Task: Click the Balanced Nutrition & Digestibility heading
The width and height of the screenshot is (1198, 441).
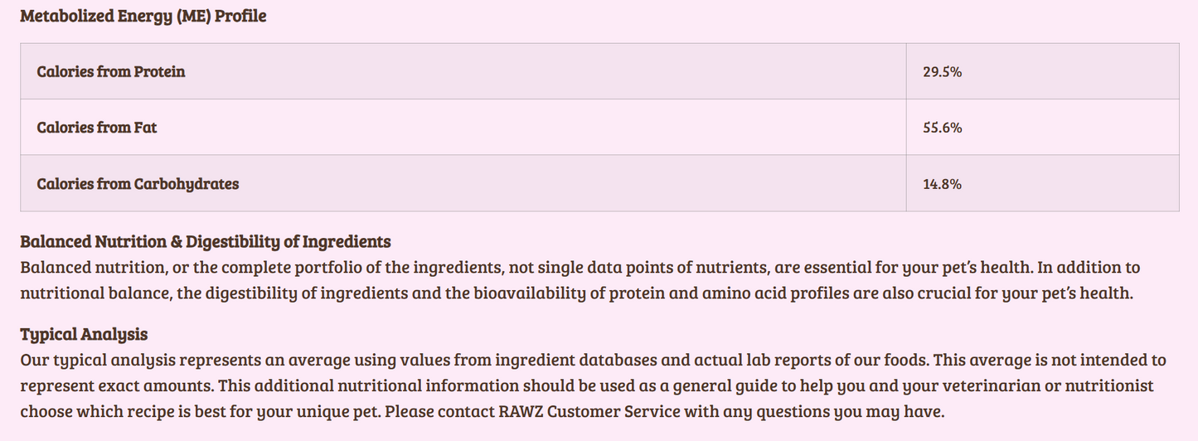Action: (205, 242)
